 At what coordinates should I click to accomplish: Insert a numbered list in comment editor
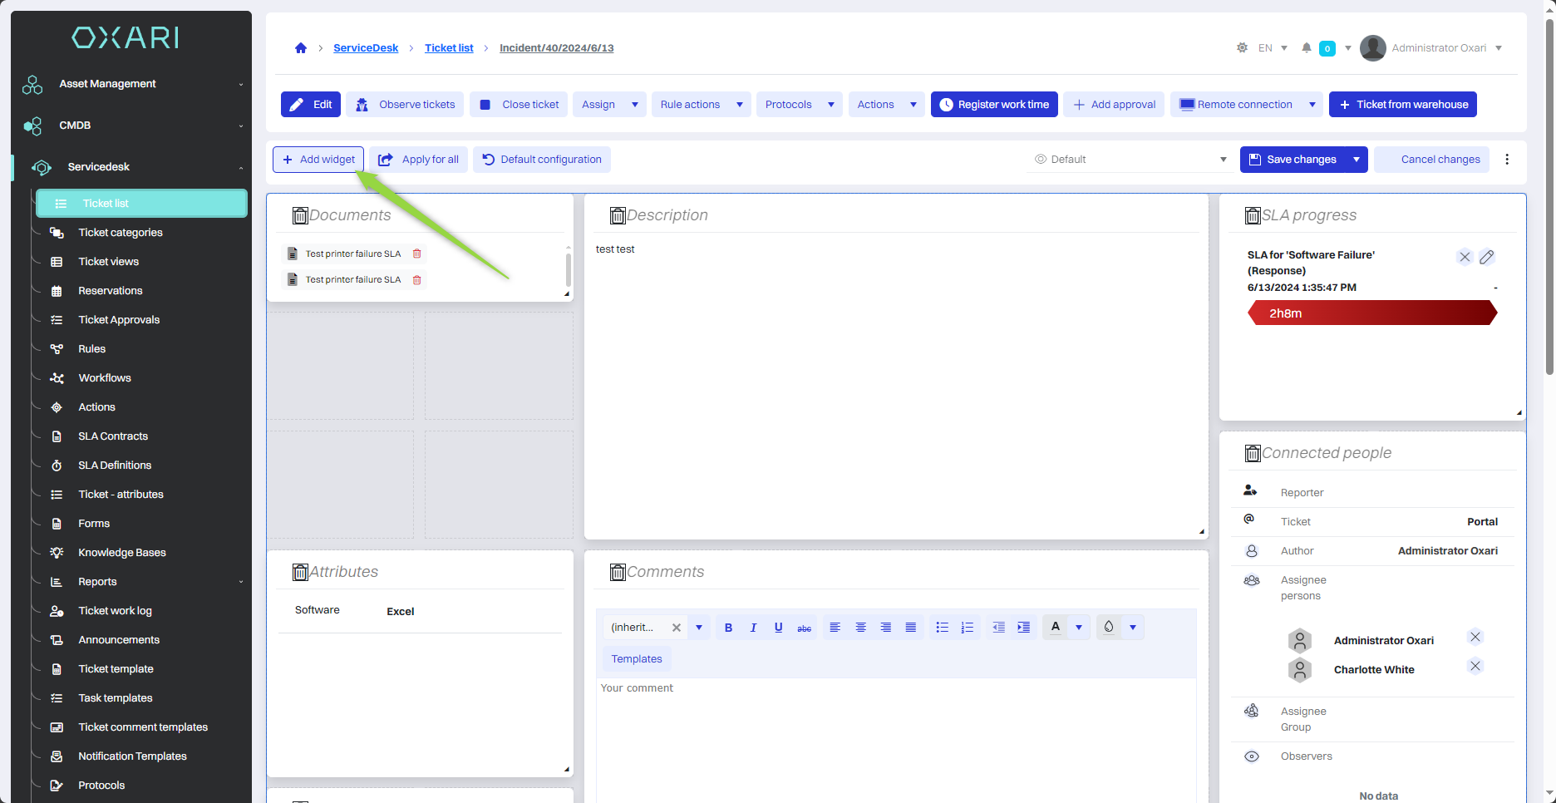[x=967, y=628]
